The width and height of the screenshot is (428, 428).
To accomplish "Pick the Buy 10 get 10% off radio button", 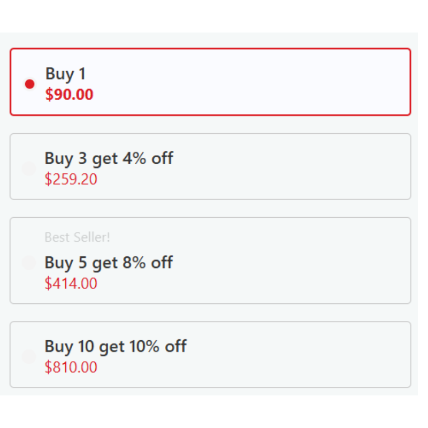I will point(28,356).
